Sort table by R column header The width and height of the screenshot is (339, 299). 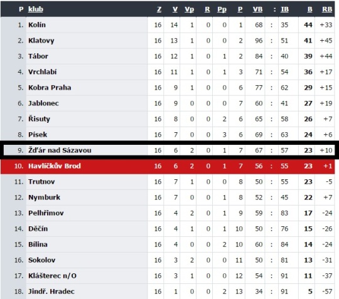coord(207,9)
